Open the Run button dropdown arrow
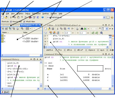 point(88,29)
